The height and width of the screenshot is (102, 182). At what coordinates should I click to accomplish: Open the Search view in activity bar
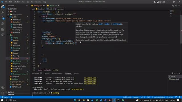(3, 12)
